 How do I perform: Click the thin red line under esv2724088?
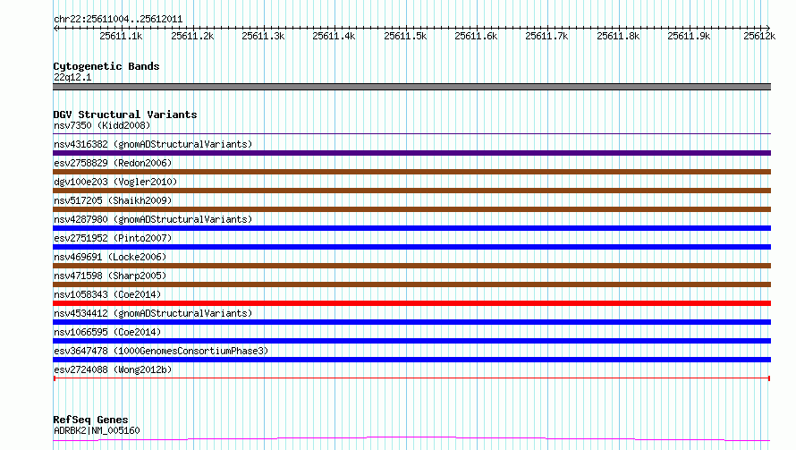pos(411,378)
